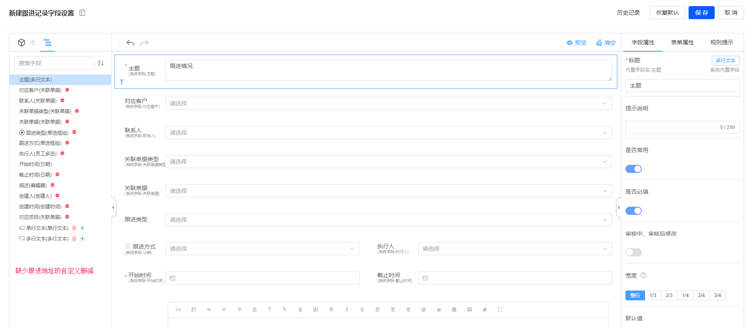Screen dimensions: 746x328
Task: Toggle the 是否常用 switch
Action: (633, 169)
